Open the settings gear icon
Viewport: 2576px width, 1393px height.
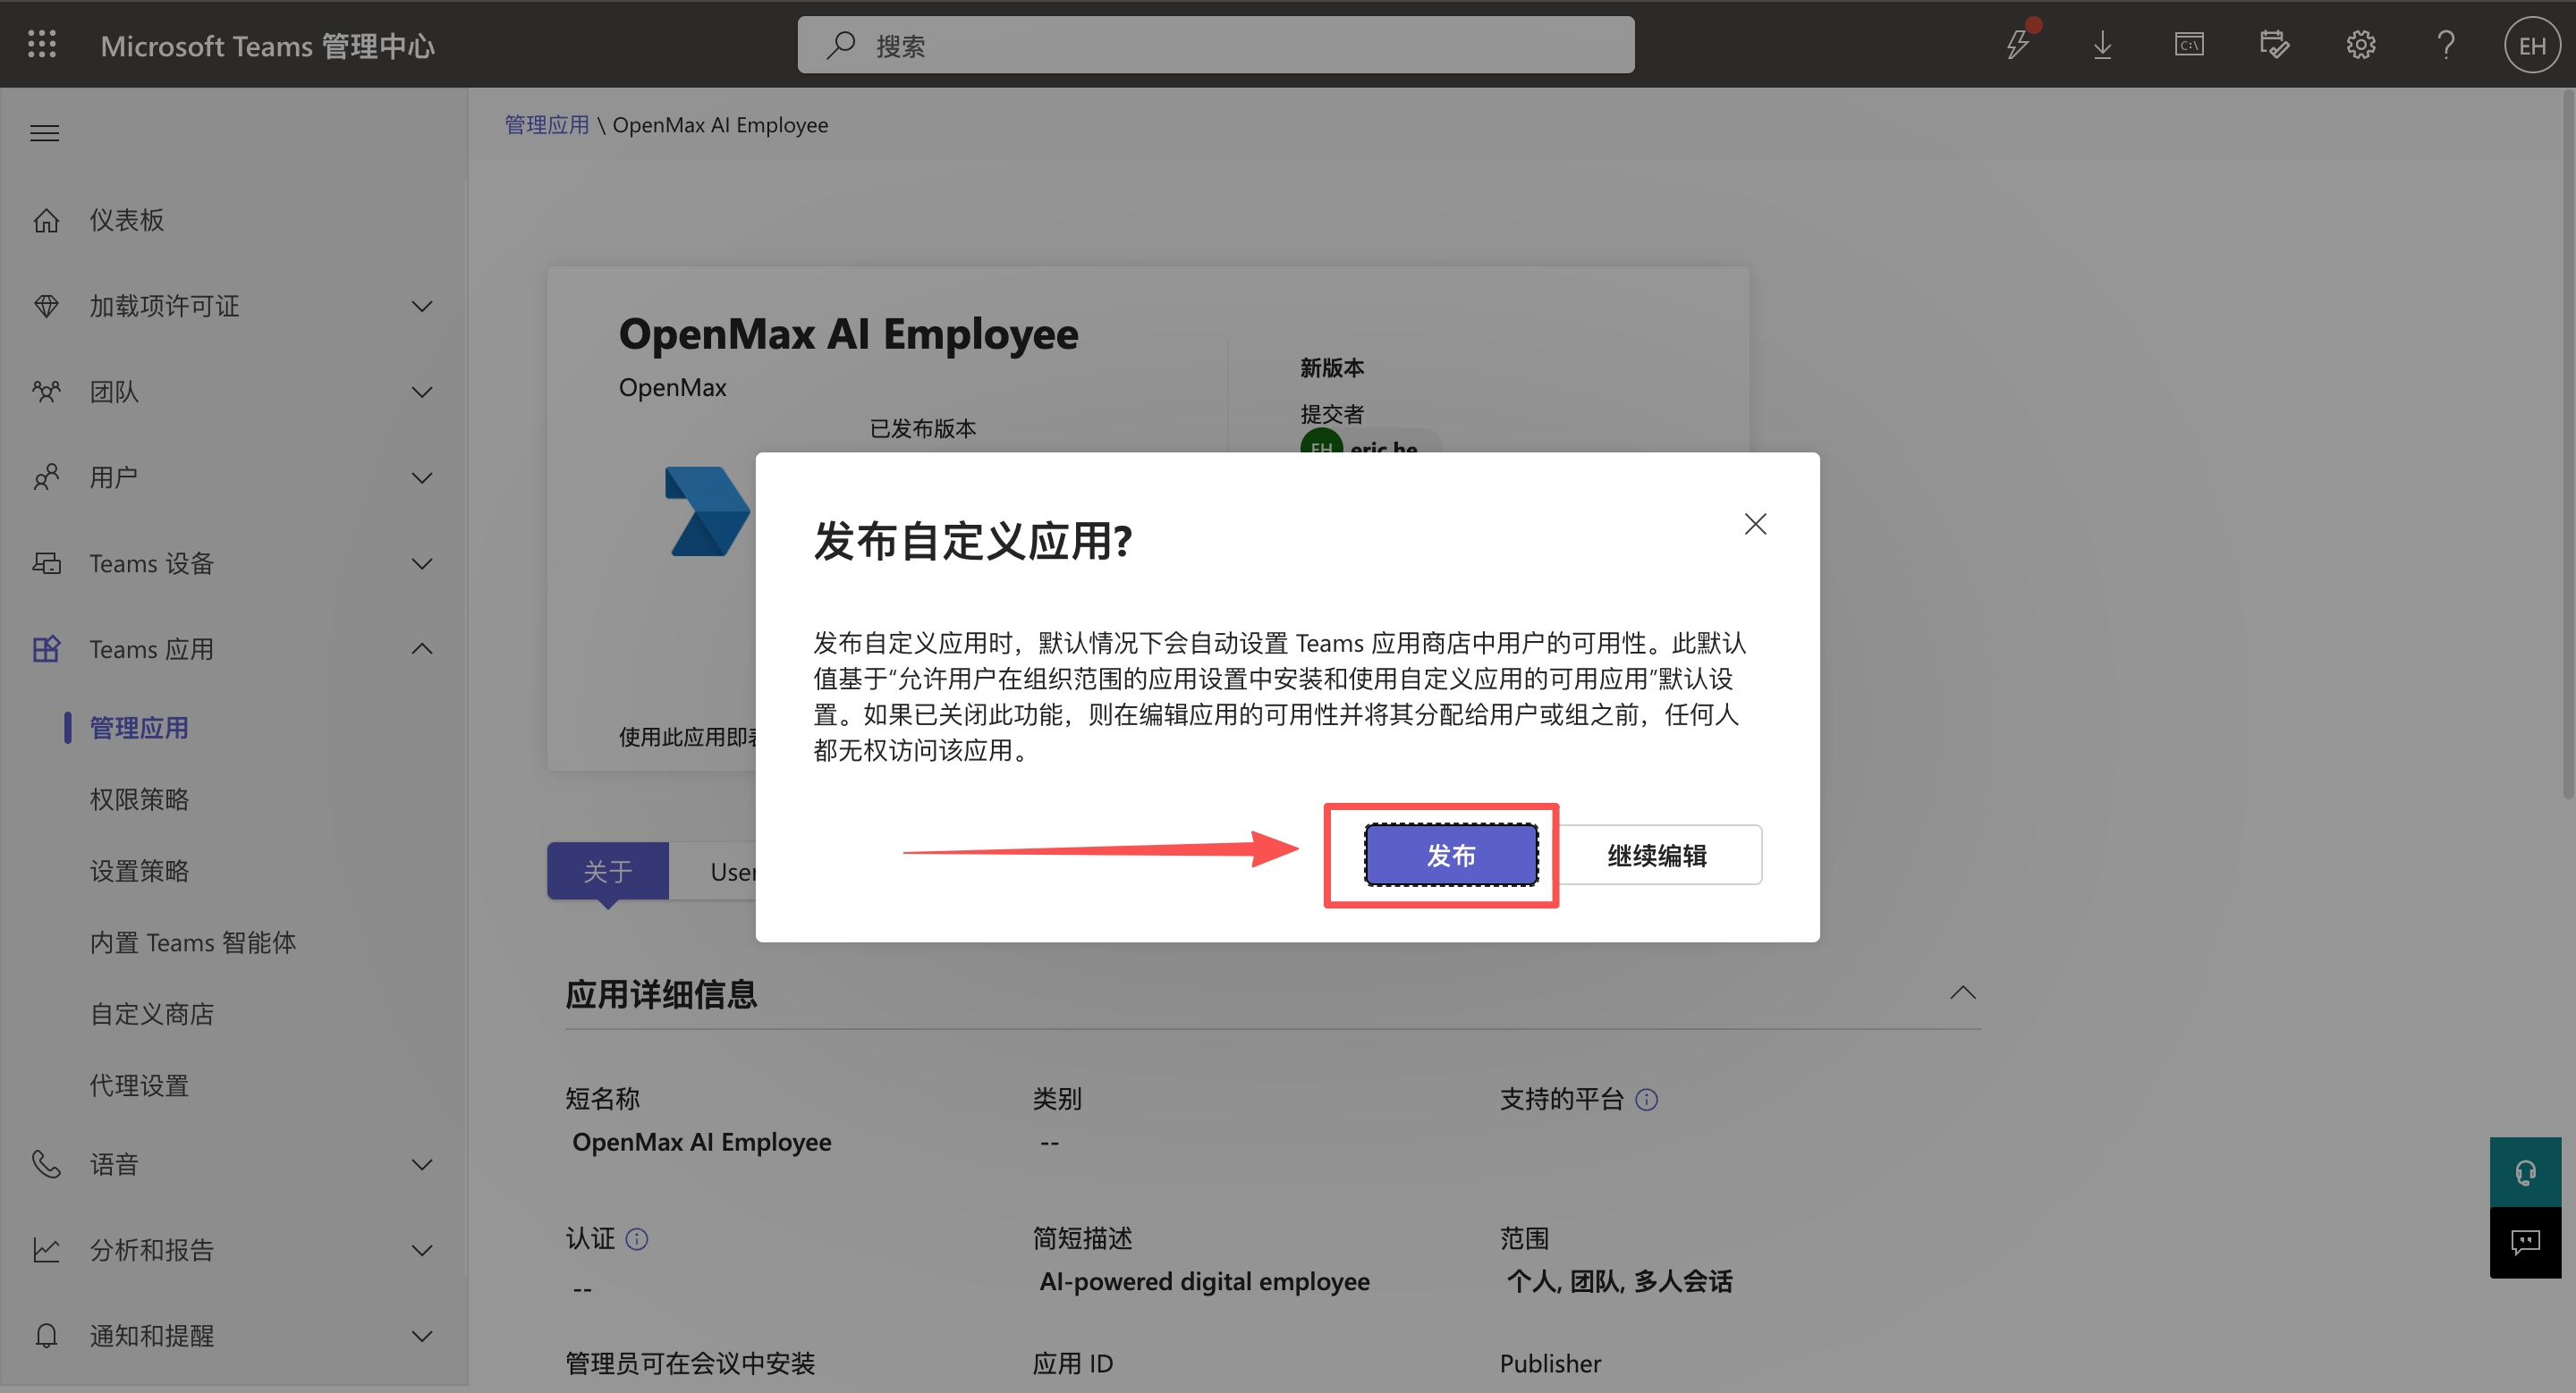[x=2360, y=45]
